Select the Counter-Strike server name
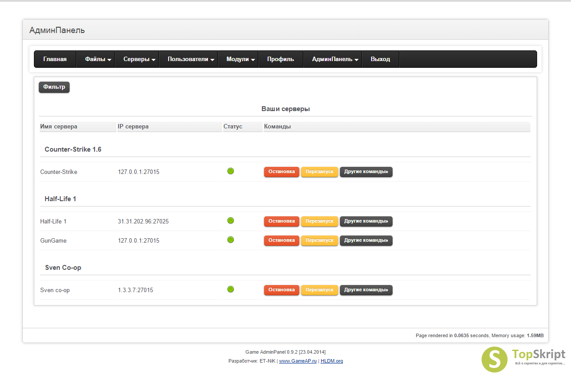 [x=58, y=172]
